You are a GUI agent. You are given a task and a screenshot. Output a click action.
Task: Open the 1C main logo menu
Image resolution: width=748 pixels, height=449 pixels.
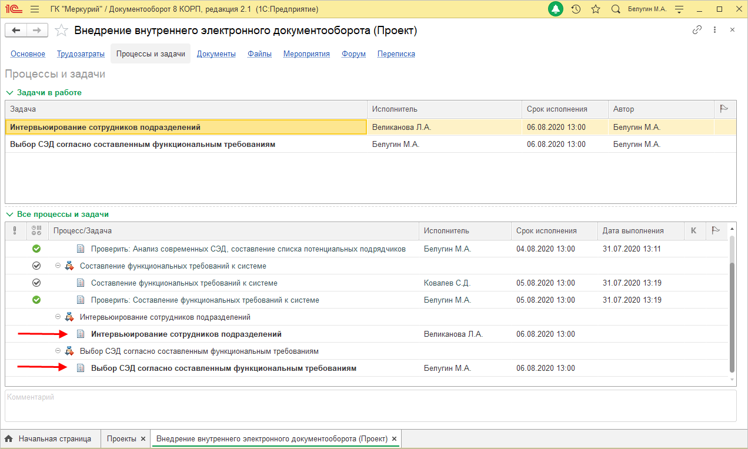(14, 9)
